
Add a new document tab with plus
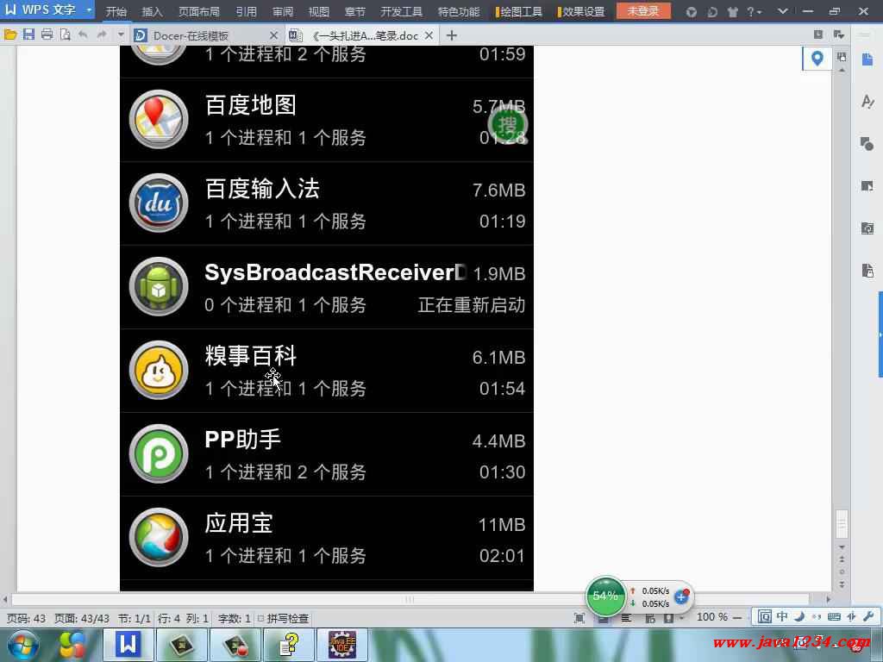click(x=452, y=35)
